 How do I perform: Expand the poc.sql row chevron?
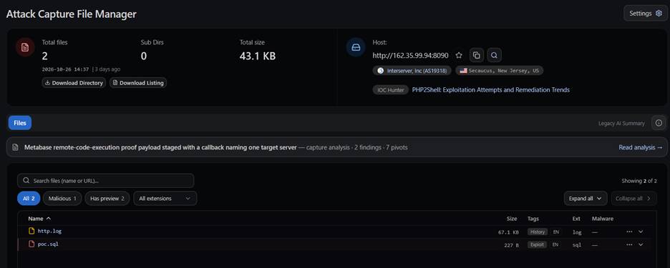coord(641,245)
